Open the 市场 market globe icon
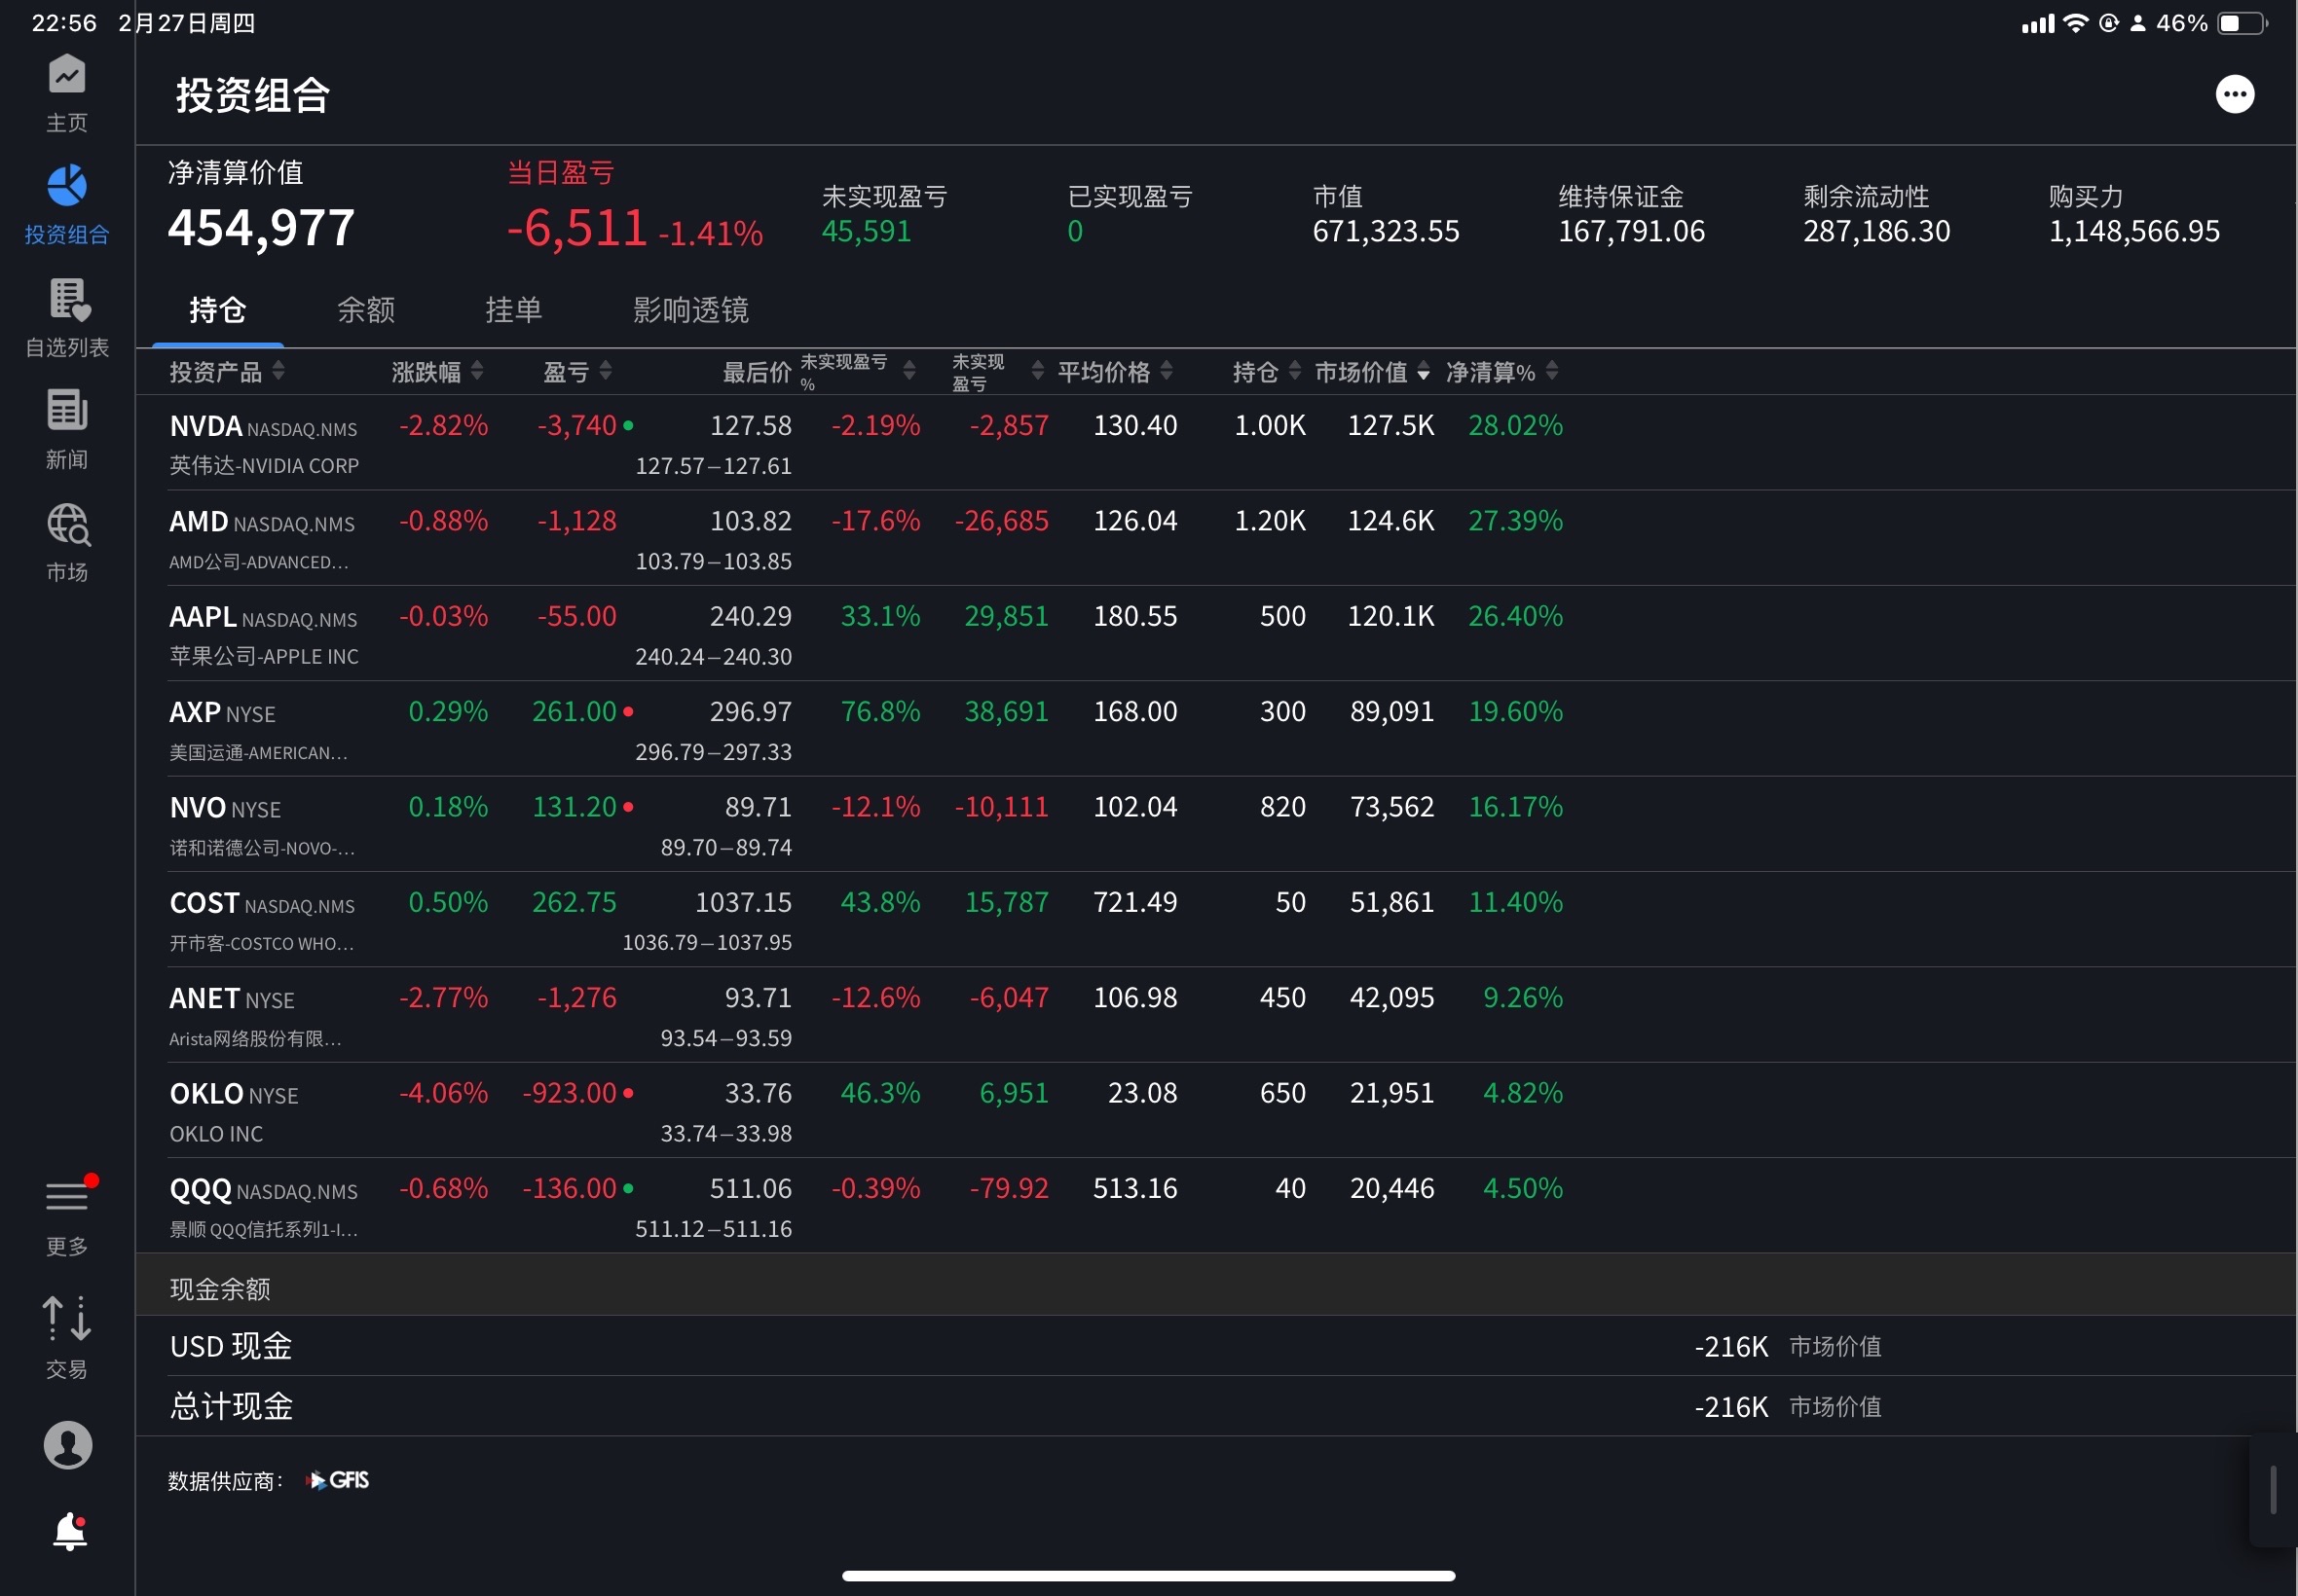Screen dimensions: 2298x1596 [68, 524]
